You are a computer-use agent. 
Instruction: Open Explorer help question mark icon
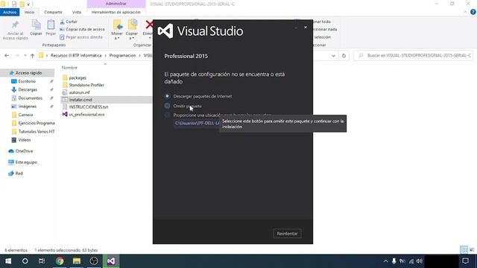click(473, 12)
